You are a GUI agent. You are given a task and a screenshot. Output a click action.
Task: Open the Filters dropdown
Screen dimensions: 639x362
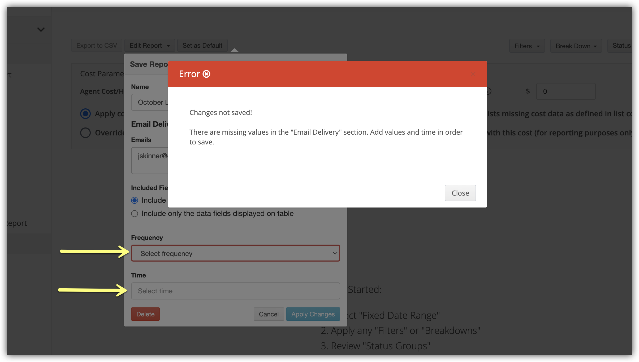point(527,46)
